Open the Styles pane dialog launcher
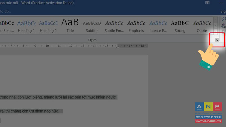 pyautogui.click(x=217, y=40)
